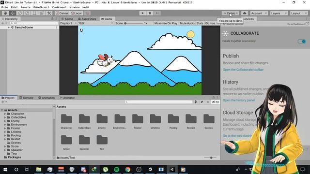Screen dimensions: 310x174
Task: Select the Pooling folder thumbnail
Action: [173, 121]
